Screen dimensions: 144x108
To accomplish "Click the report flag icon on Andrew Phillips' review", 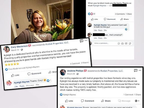I will pyautogui.click(x=136, y=70).
